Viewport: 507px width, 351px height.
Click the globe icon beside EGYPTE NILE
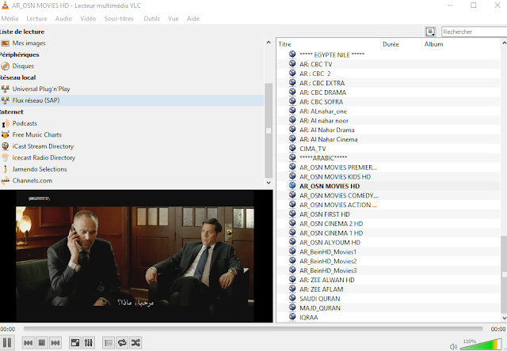[292, 55]
